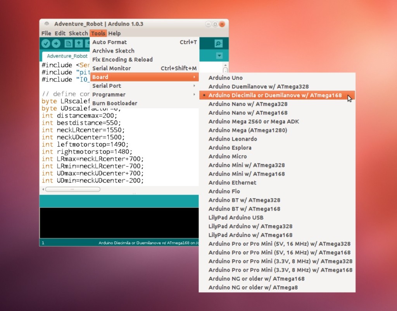Select Pro Mini (3.3V, 8 MHz) w/ ATmega168
Screen dimensions: 397x311
point(277,270)
